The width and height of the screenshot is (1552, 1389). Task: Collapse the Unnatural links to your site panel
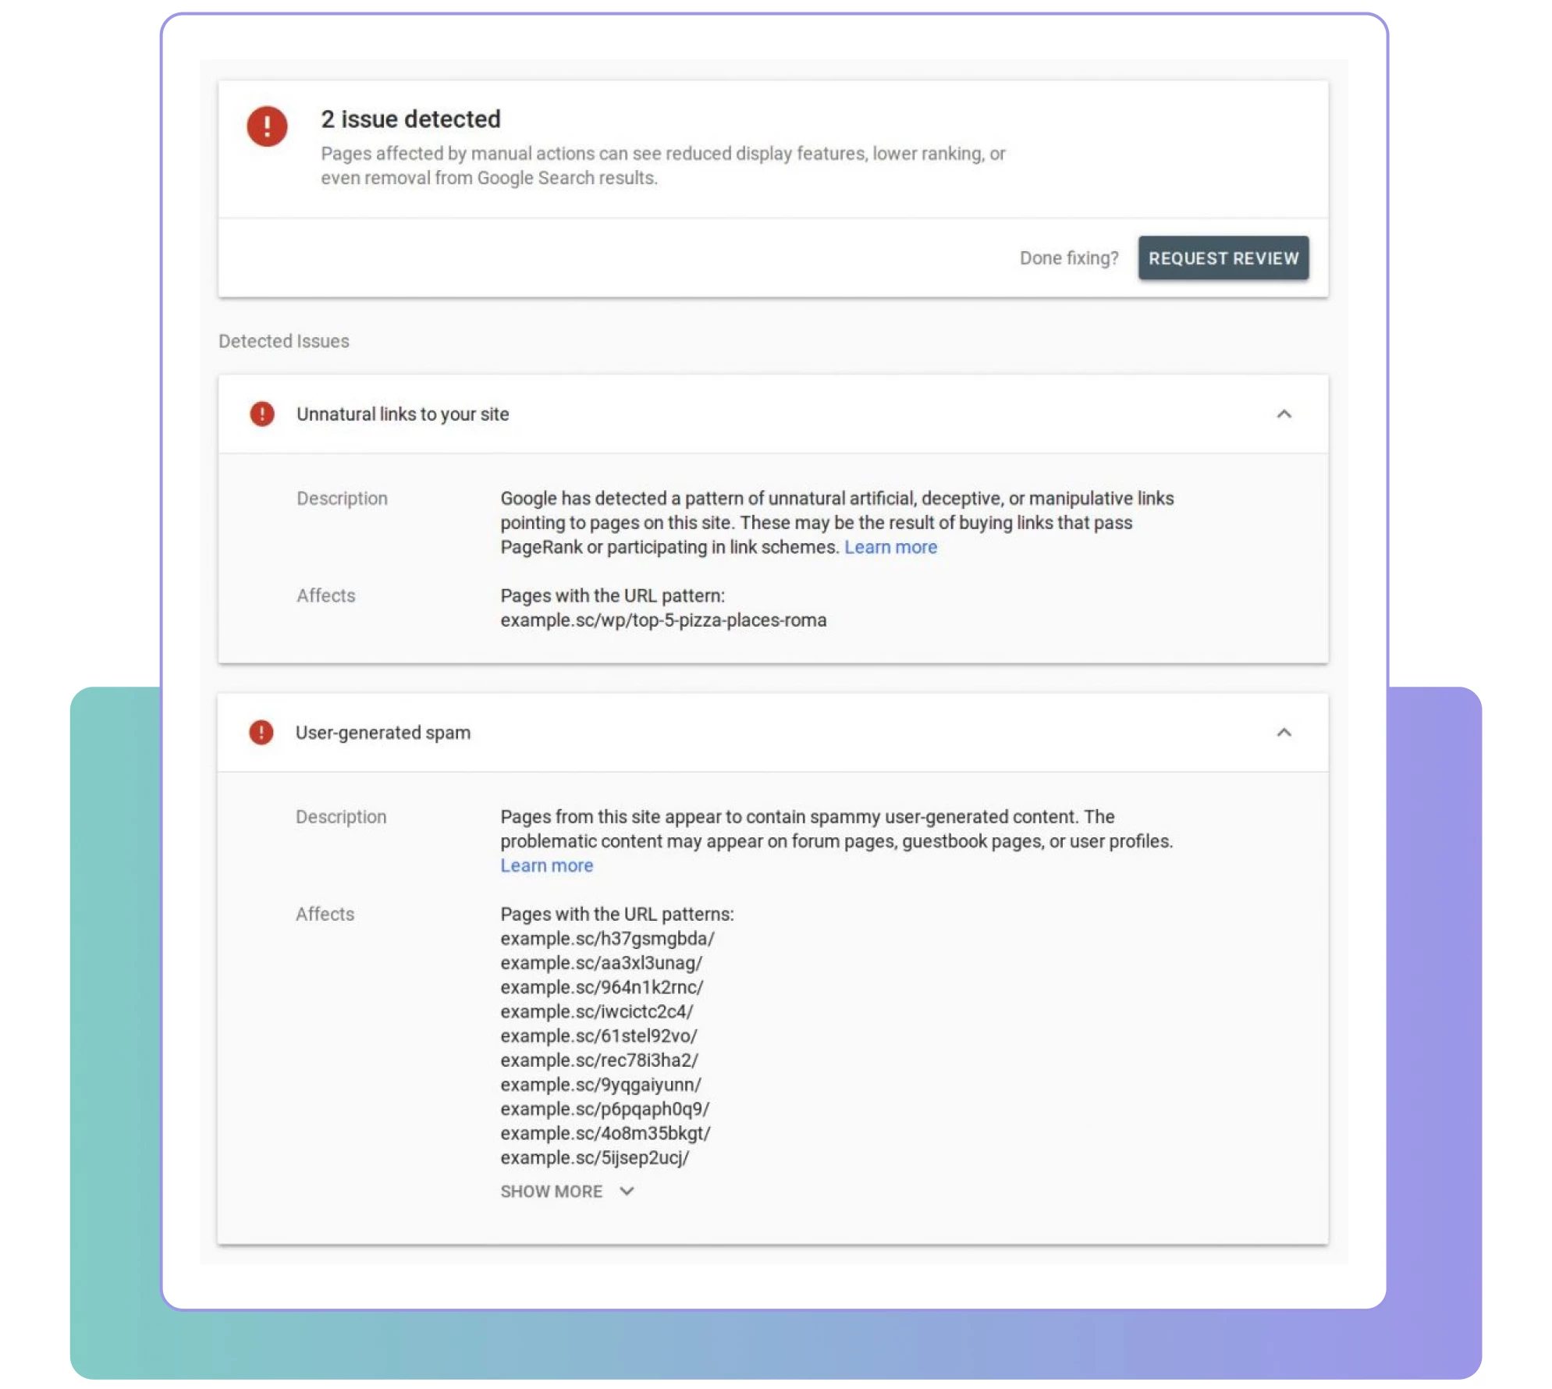tap(1283, 414)
